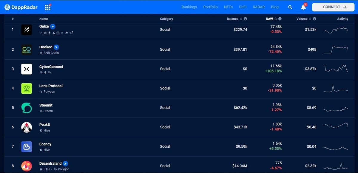Screen dimensions: 358x173
Task: Open the Ecency dapp logo
Action: [x=27, y=146]
